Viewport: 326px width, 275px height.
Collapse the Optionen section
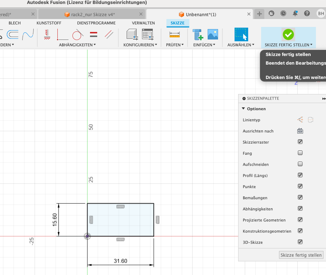click(244, 109)
